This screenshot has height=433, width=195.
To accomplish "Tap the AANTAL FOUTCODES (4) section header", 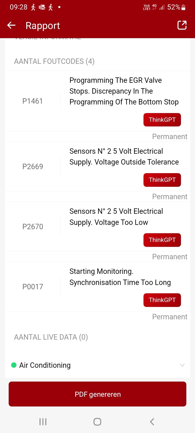I will pyautogui.click(x=54, y=61).
